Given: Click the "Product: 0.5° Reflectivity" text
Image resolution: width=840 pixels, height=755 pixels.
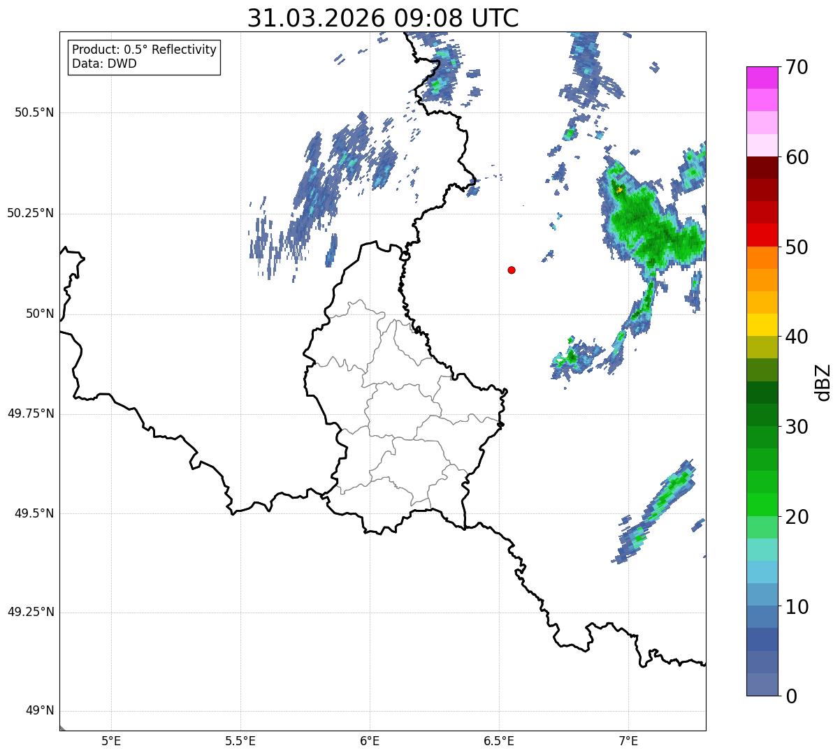Looking at the screenshot, I should tap(144, 50).
